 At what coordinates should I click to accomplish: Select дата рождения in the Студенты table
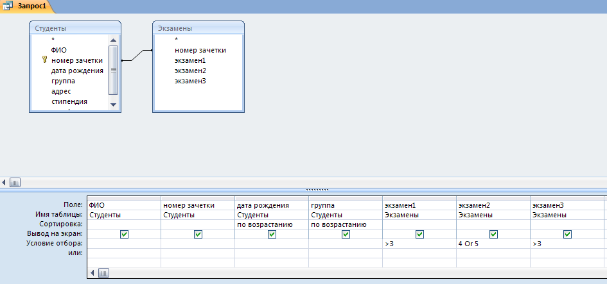[77, 71]
